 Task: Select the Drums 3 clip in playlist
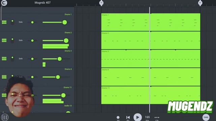coord(151,58)
